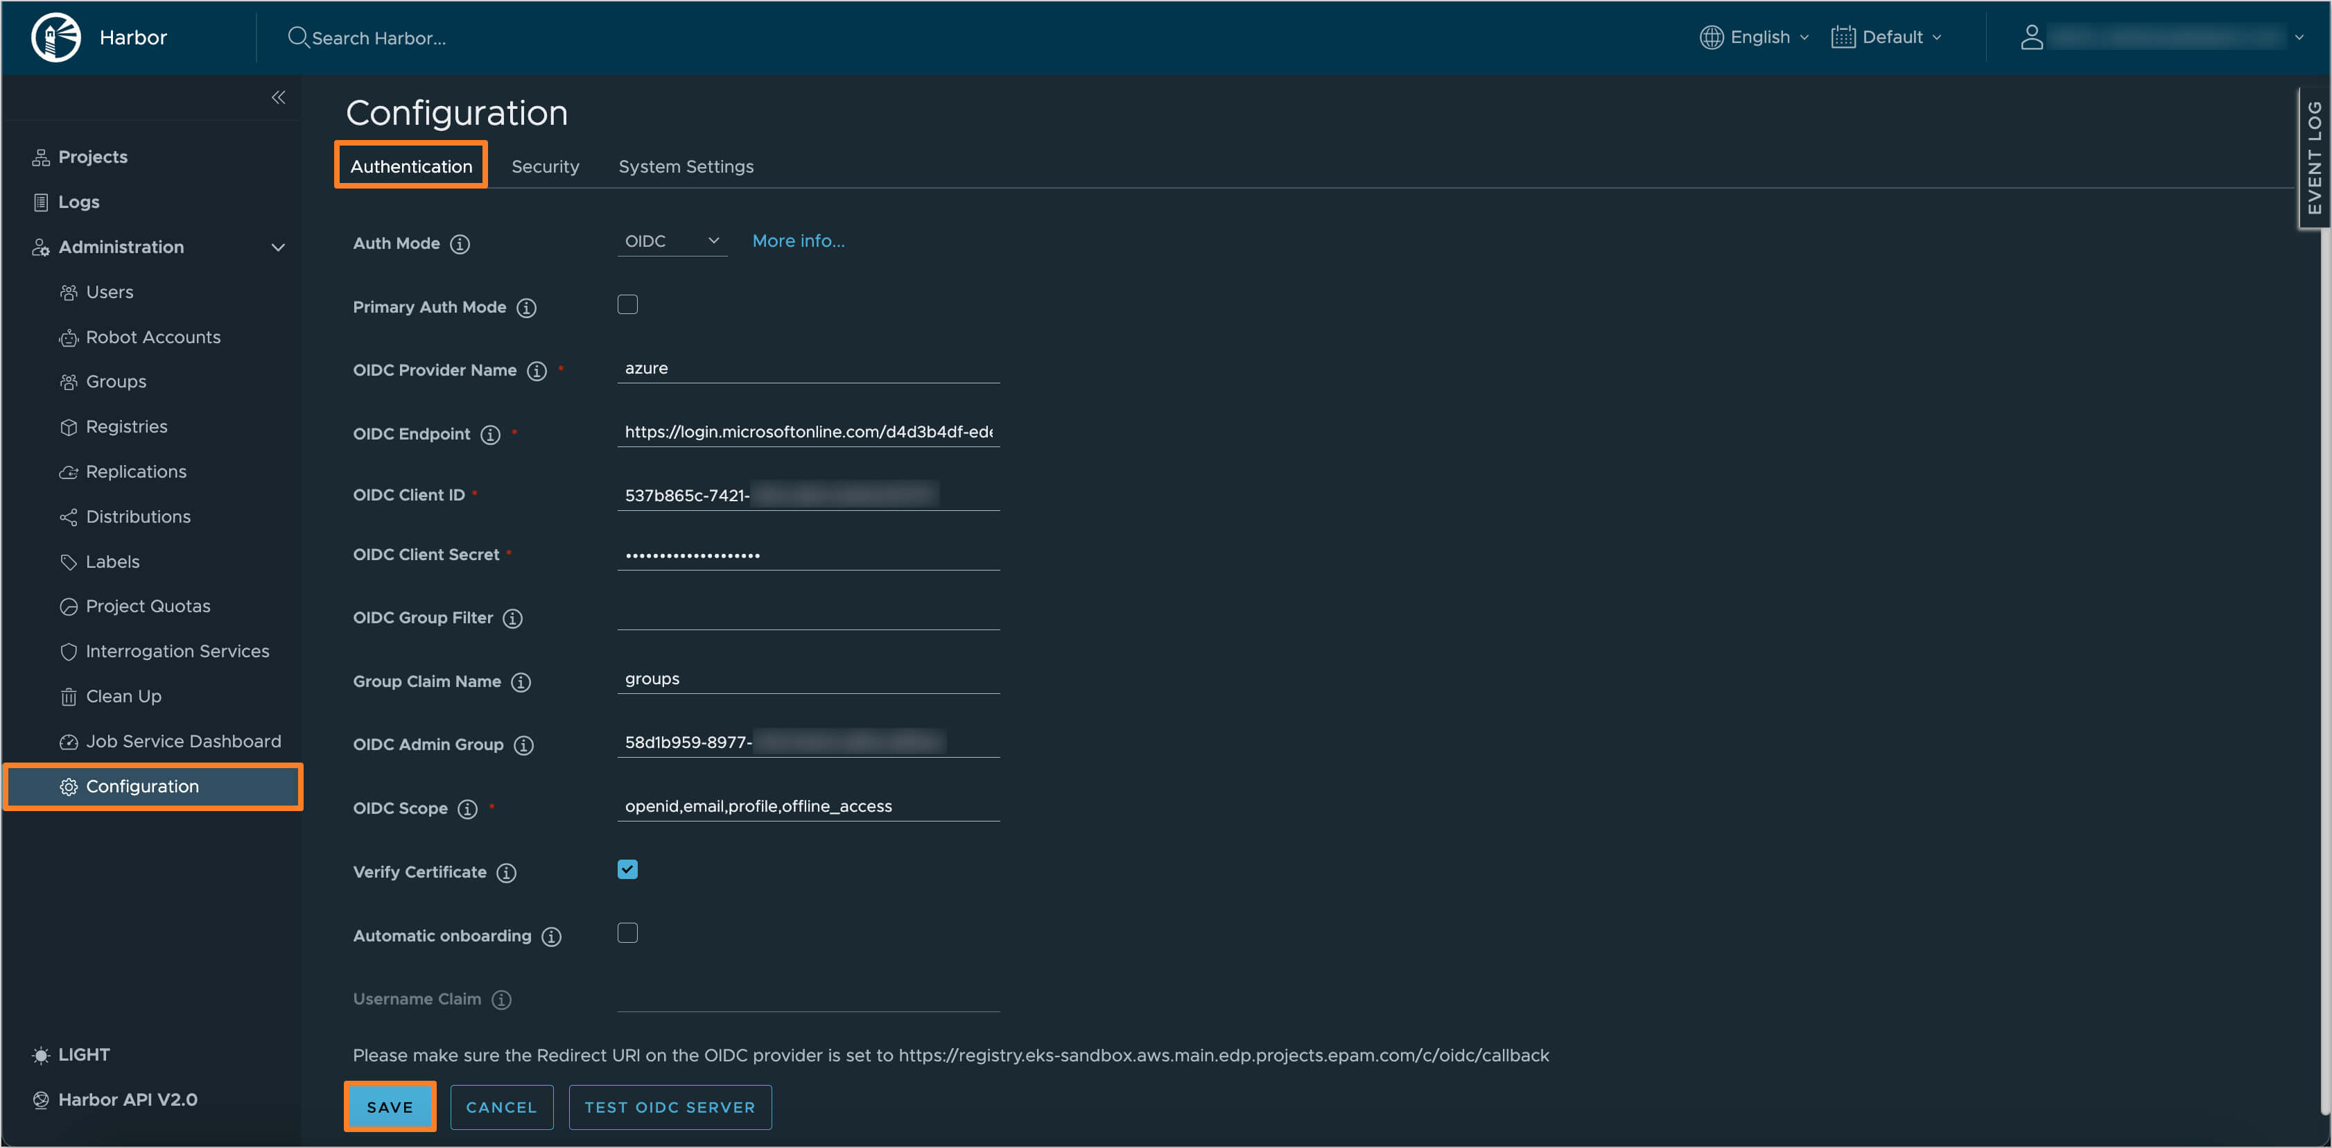Show info for OIDC Scope
Viewport: 2332px width, 1148px height.
coord(467,808)
